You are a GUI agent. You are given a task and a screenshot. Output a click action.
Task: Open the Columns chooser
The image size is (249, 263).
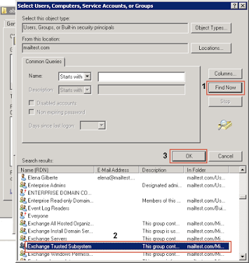[x=225, y=74]
